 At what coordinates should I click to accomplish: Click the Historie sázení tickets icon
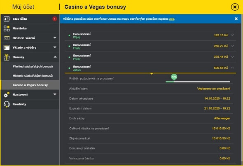coord(7,38)
